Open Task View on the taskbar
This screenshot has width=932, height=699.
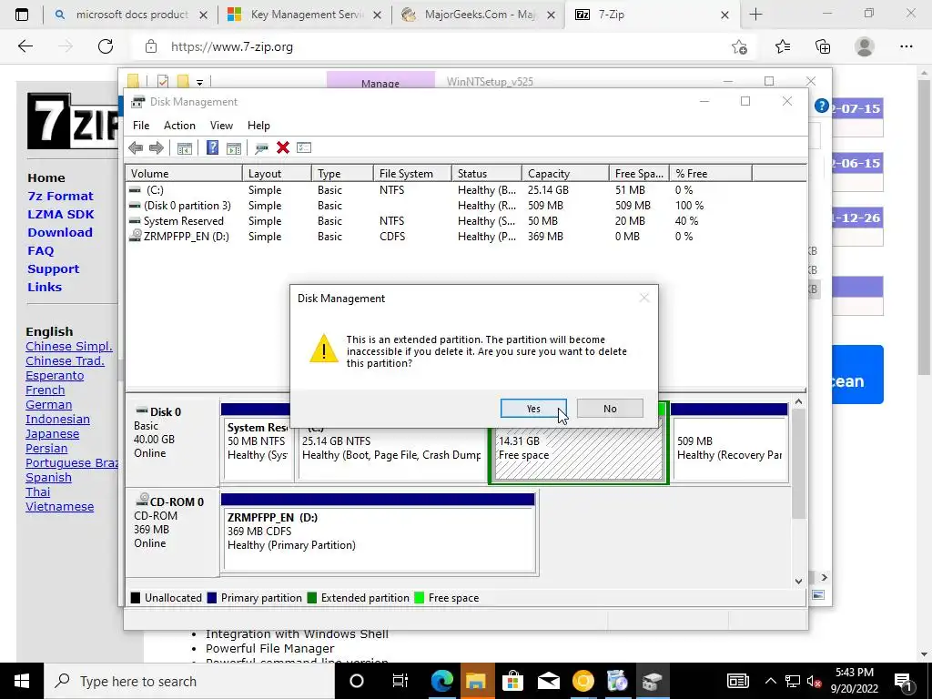(x=400, y=681)
